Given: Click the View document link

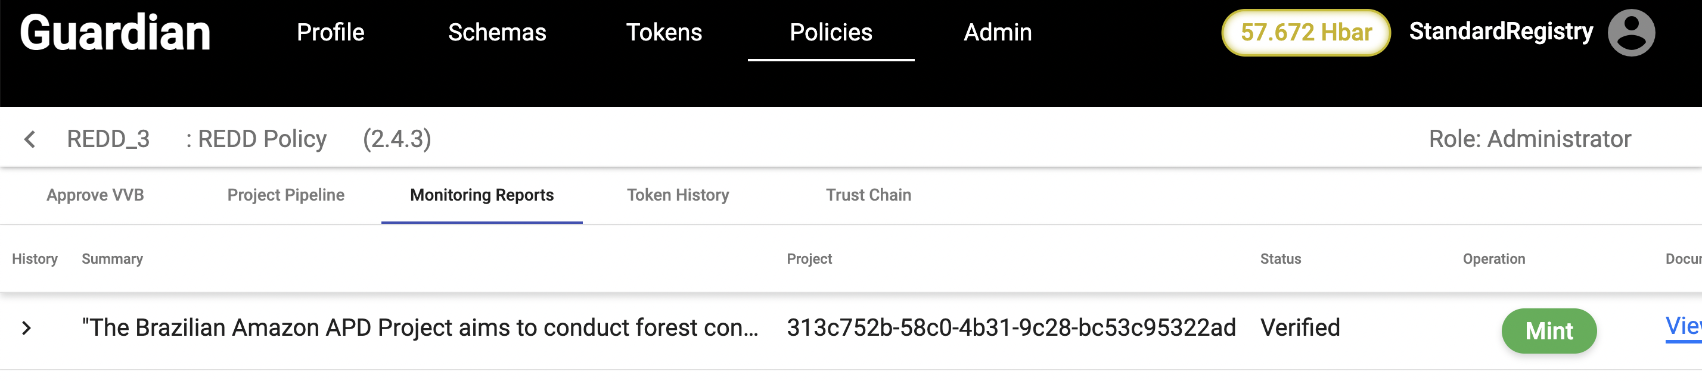Looking at the screenshot, I should coord(1683,326).
